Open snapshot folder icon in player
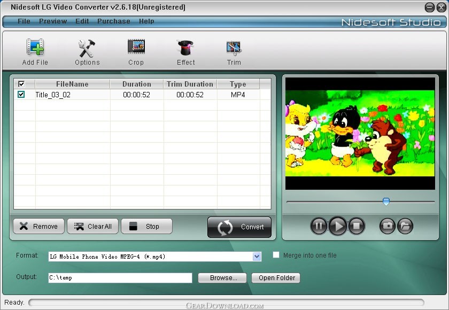The width and height of the screenshot is (449, 310). [x=405, y=226]
